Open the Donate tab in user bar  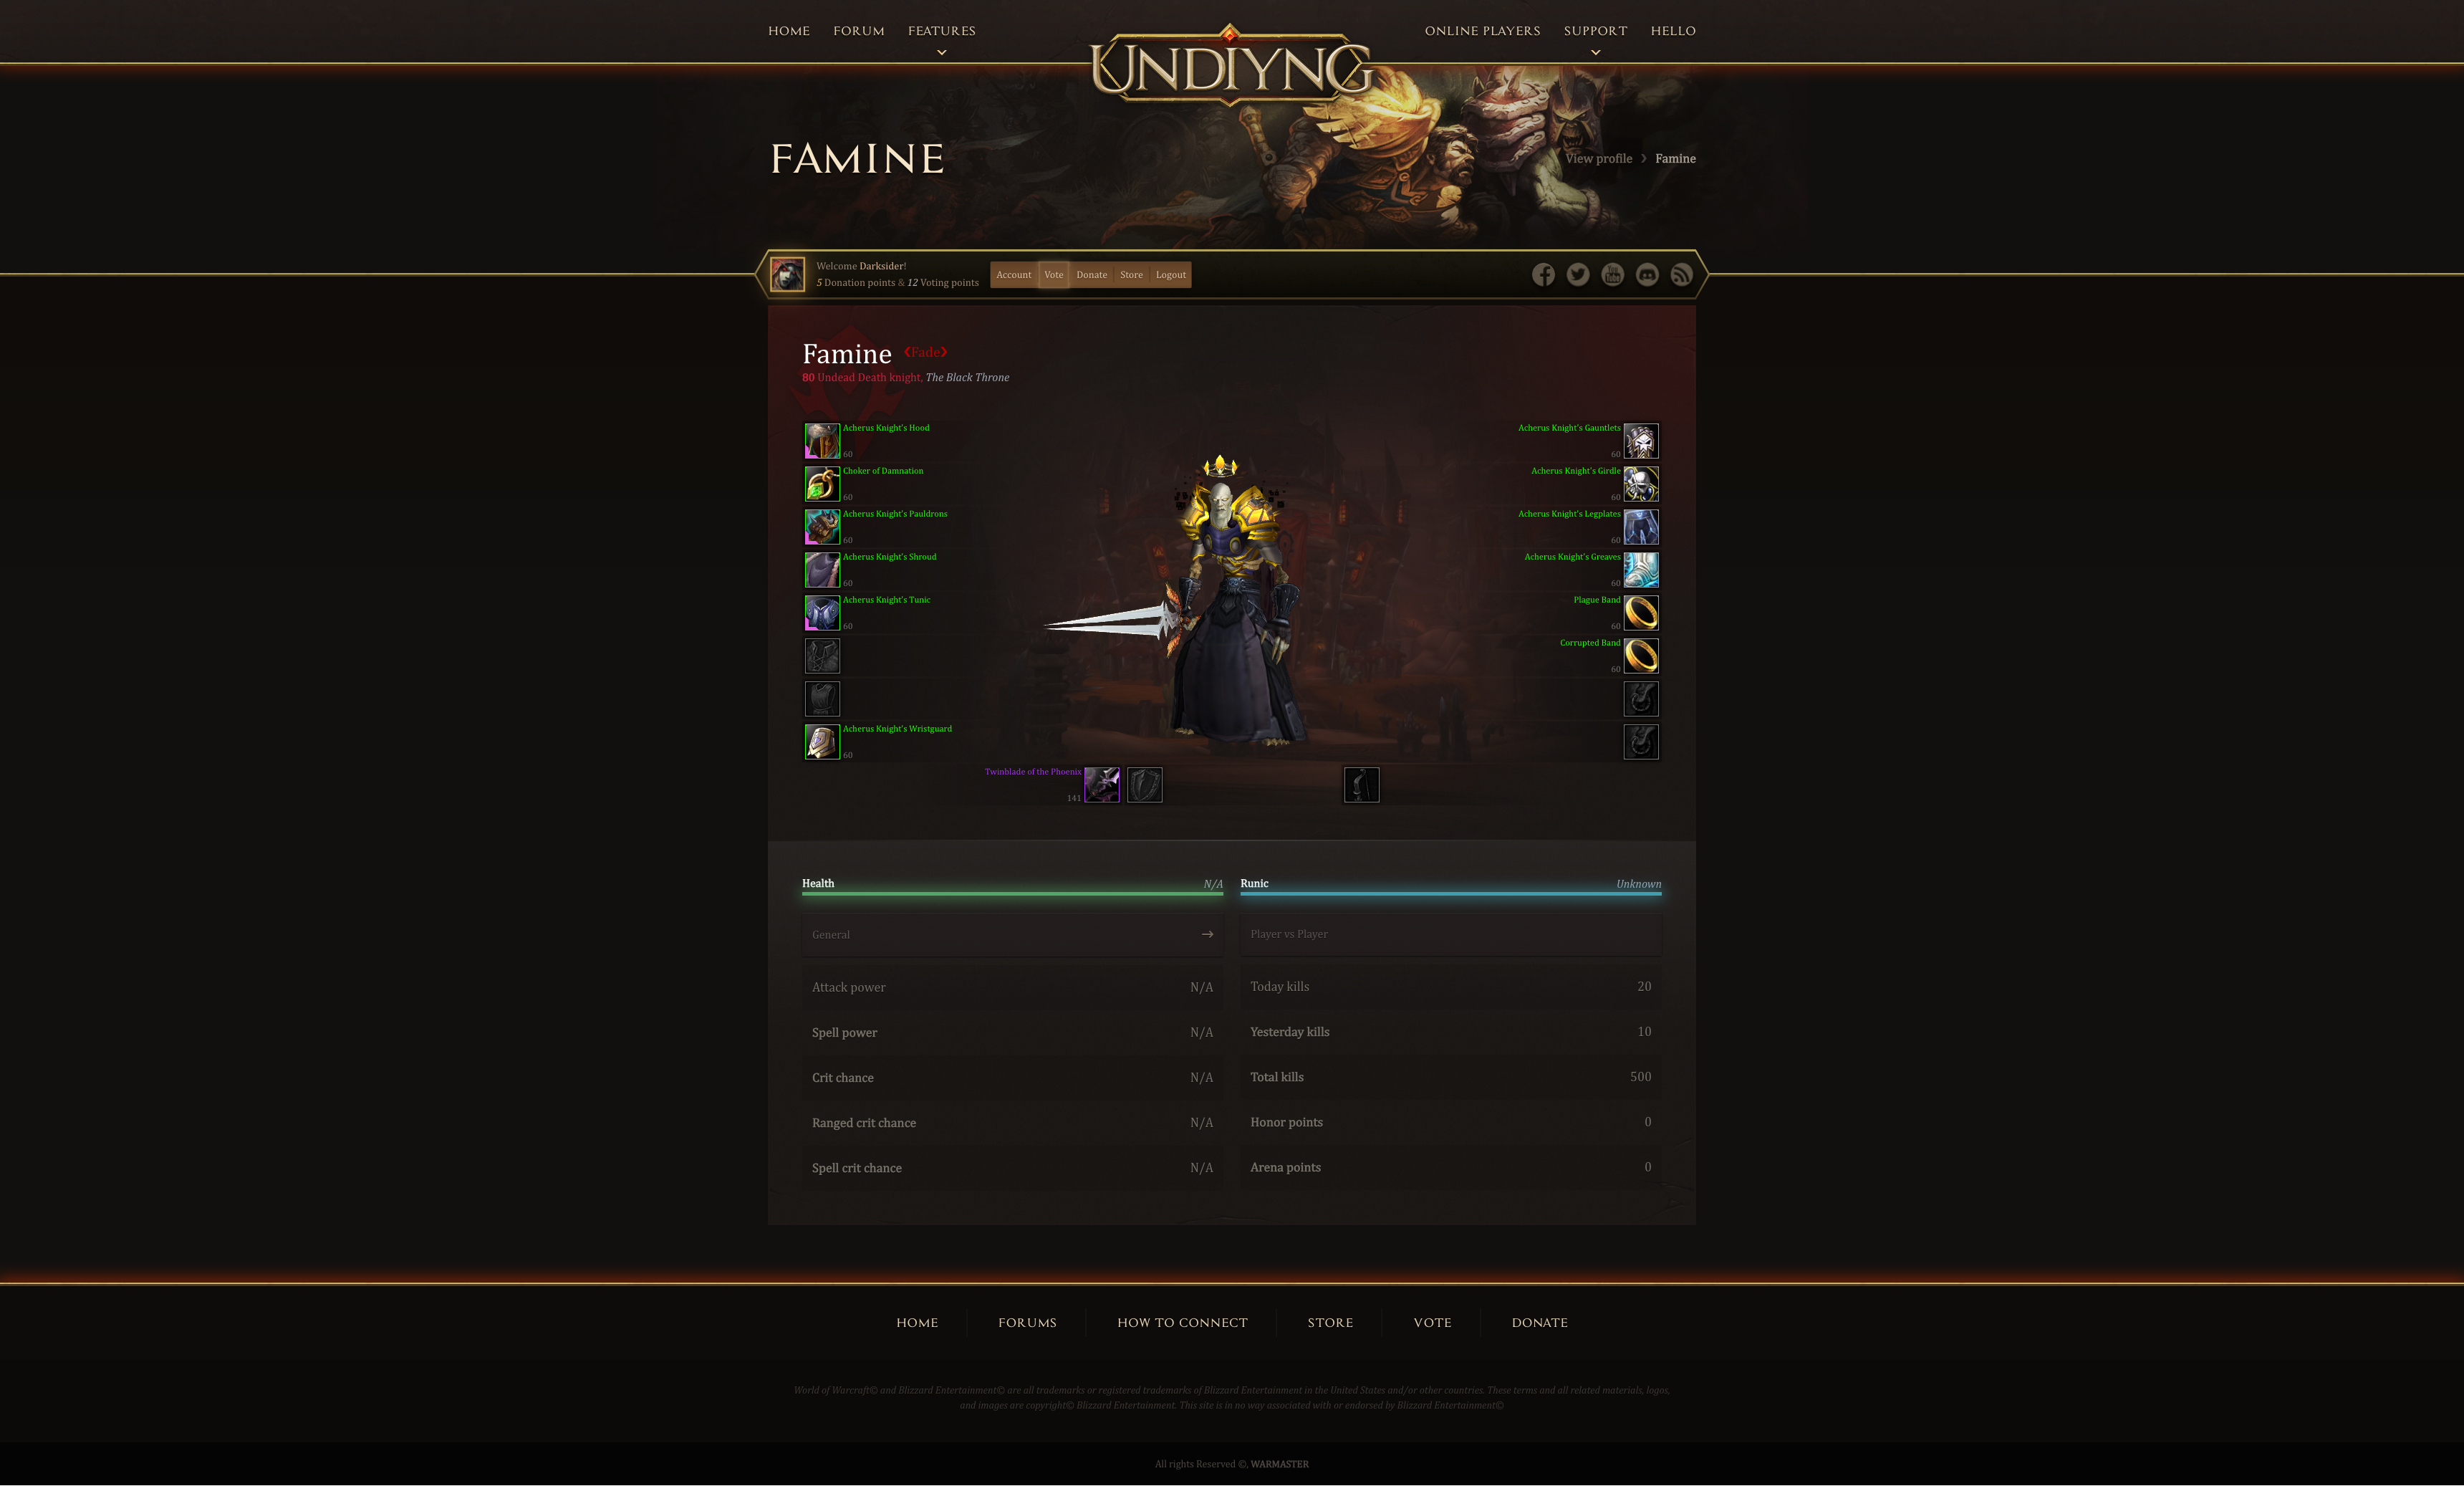[x=1091, y=275]
